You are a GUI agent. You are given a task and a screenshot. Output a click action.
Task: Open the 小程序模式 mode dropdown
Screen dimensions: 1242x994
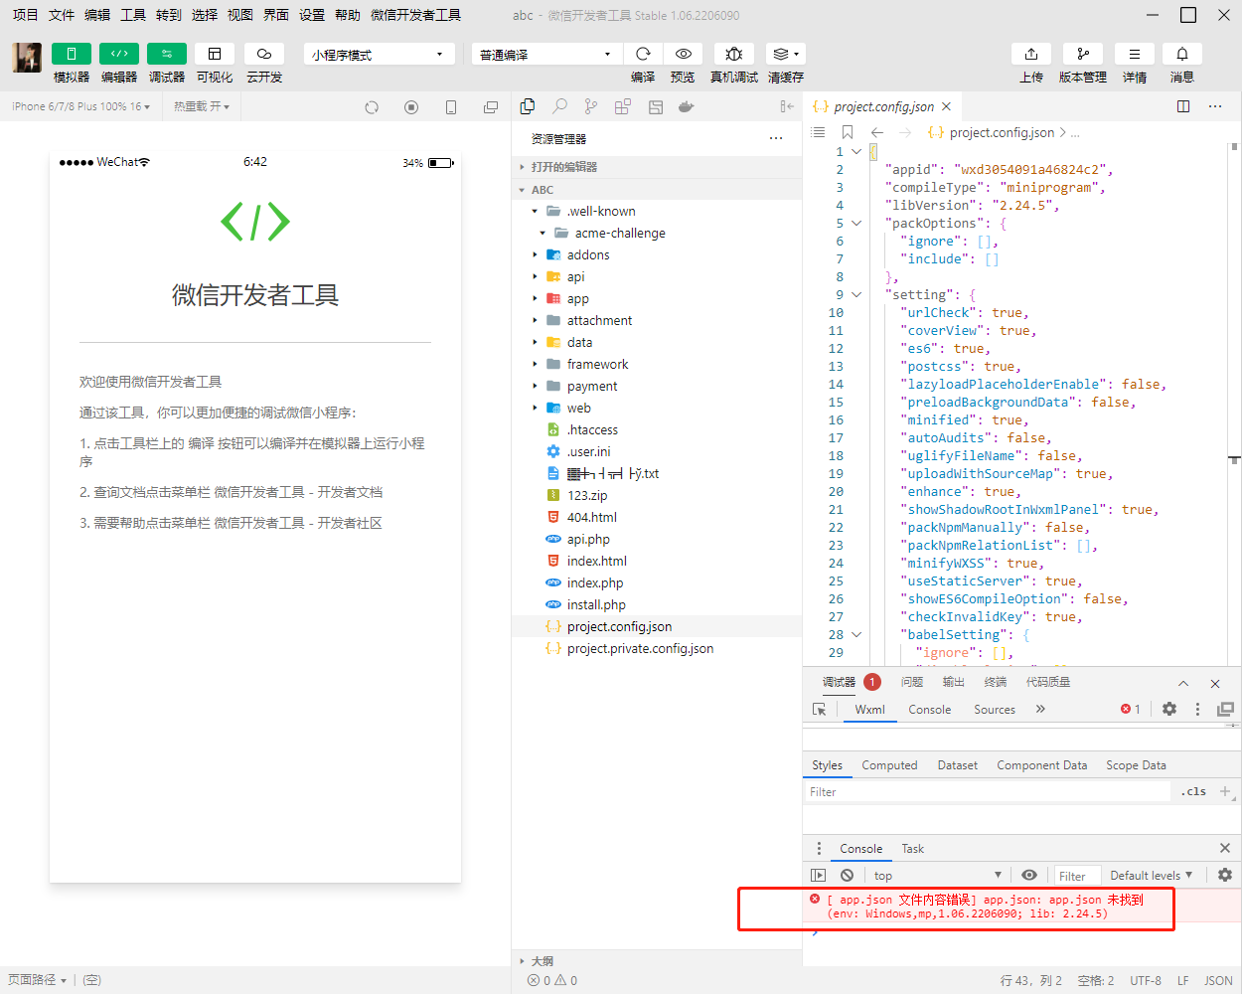click(x=379, y=54)
